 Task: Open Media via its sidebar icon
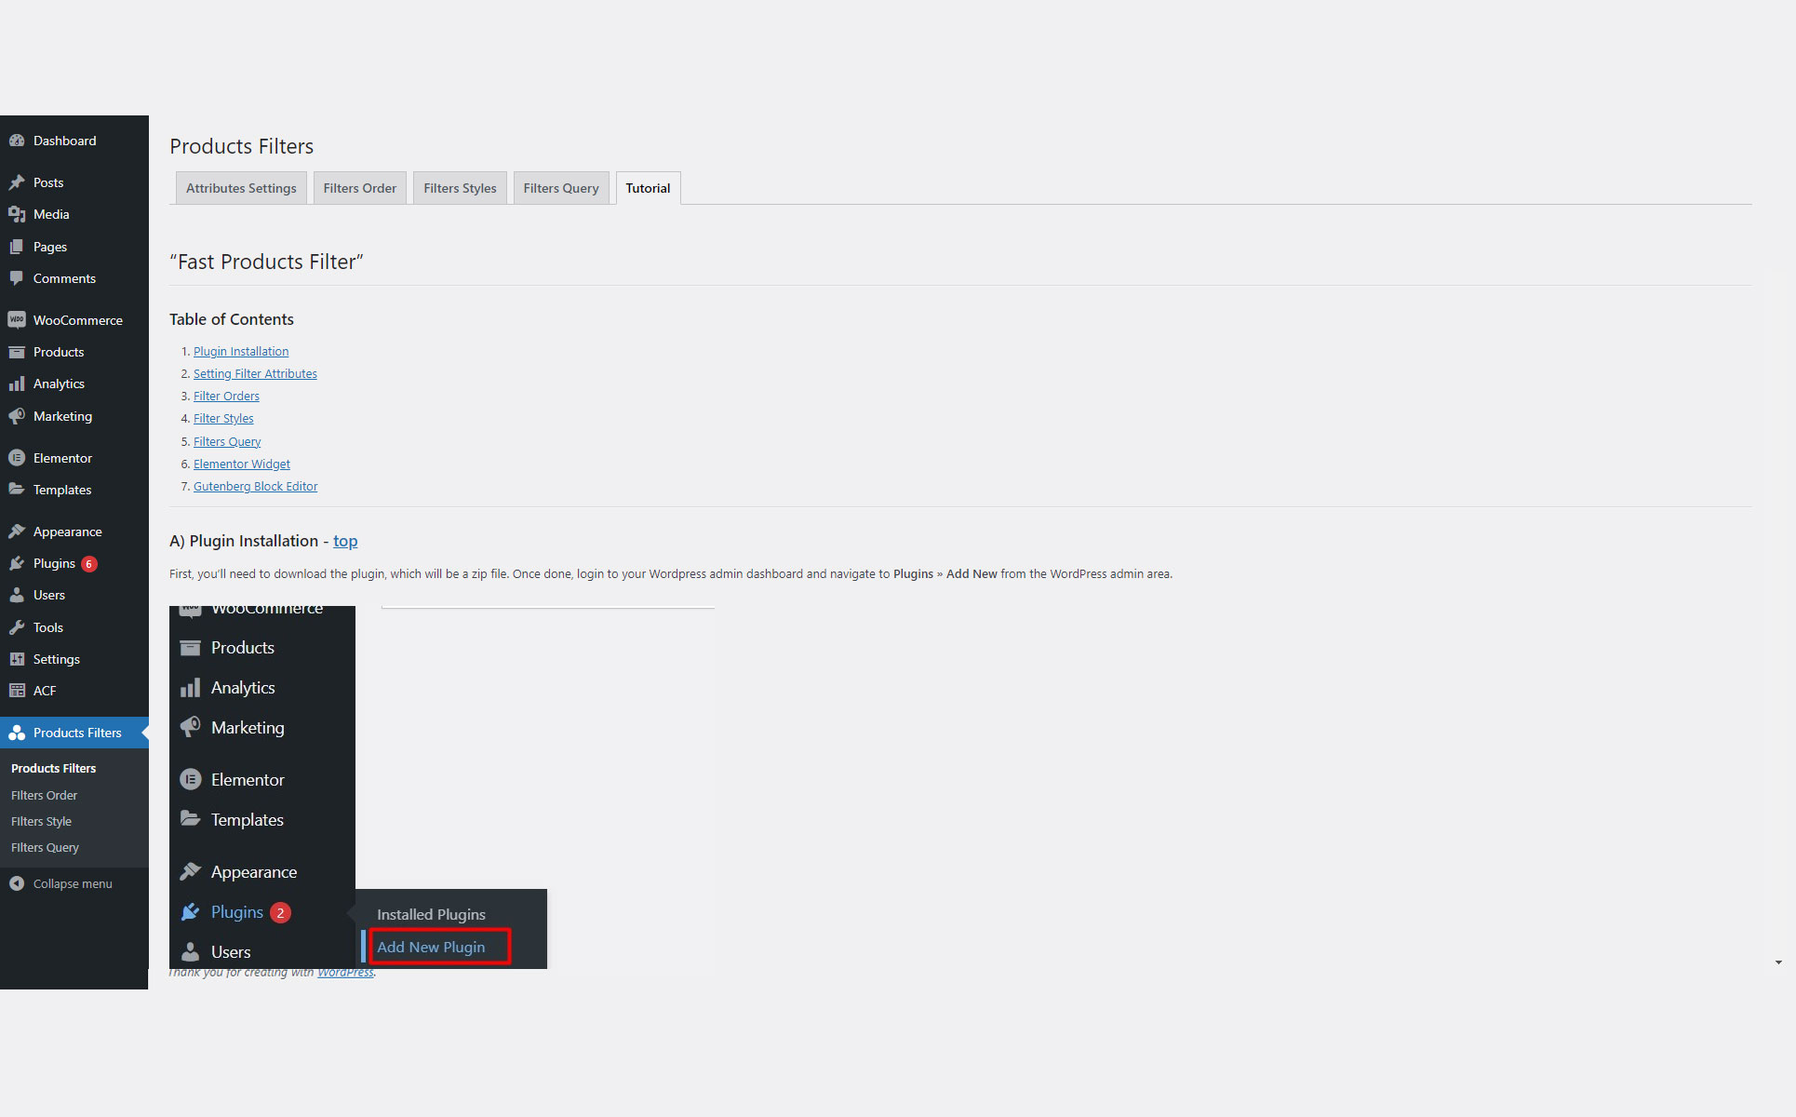(x=17, y=214)
